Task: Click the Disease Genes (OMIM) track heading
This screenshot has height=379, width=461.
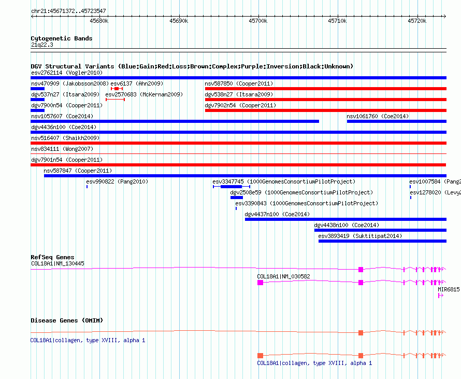Action: pos(67,320)
